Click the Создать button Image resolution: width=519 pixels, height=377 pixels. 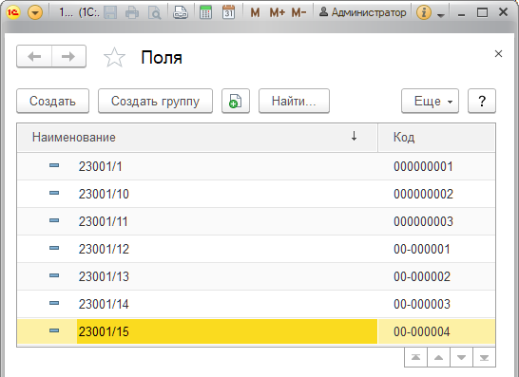point(52,101)
